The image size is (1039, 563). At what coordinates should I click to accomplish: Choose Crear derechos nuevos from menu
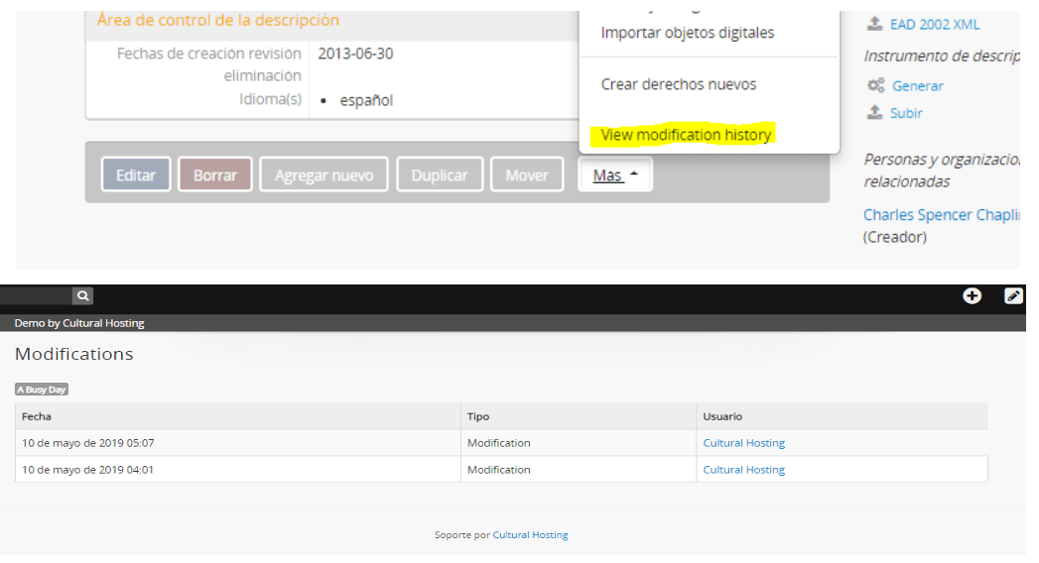point(679,84)
